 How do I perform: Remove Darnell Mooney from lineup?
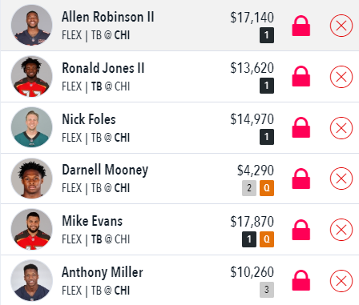pyautogui.click(x=341, y=179)
